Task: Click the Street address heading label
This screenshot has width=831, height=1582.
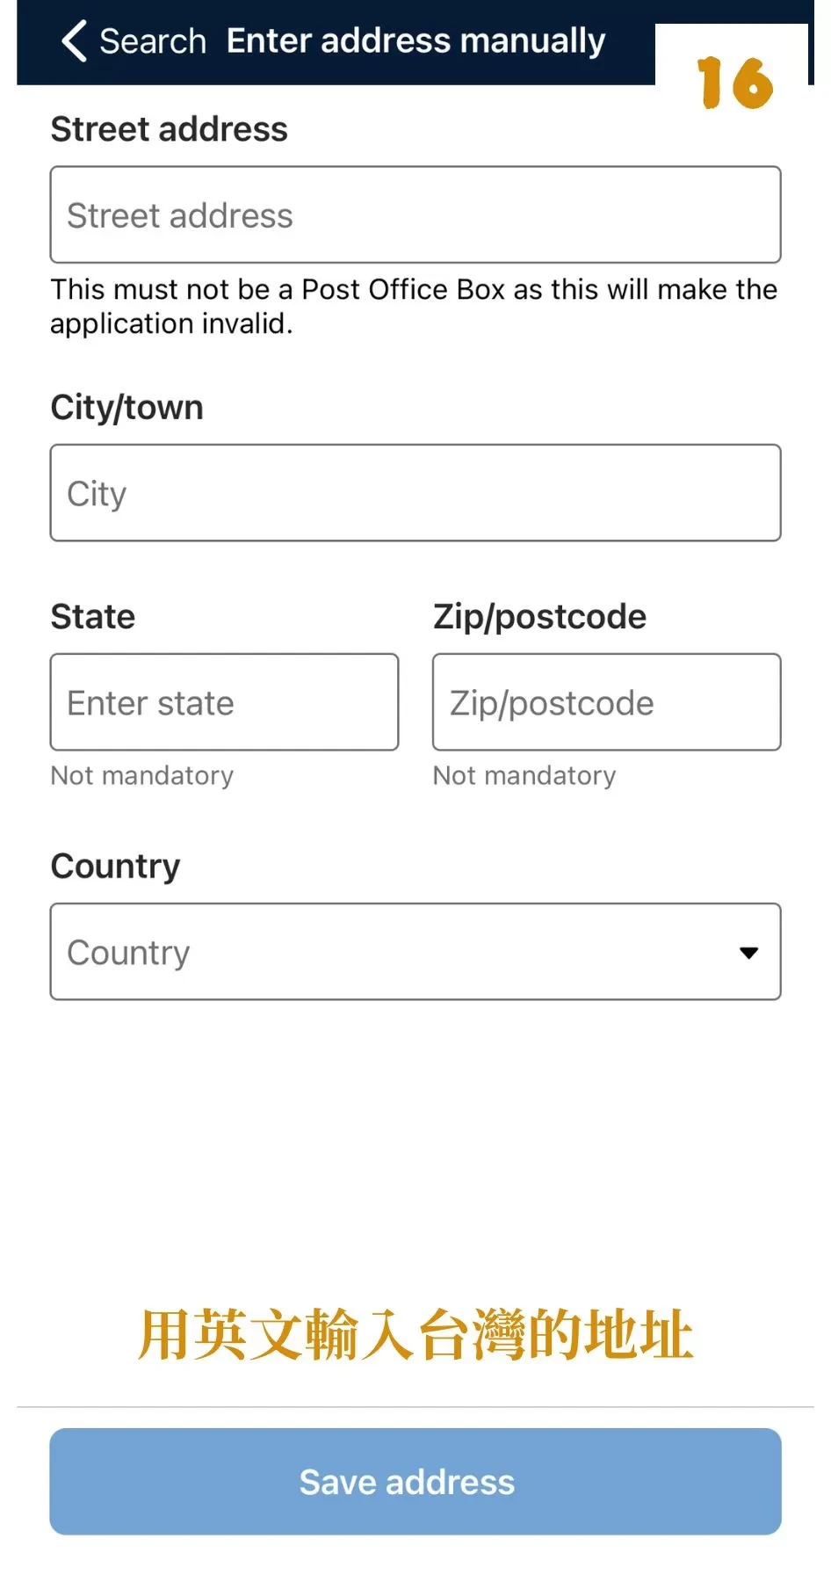Action: (170, 129)
